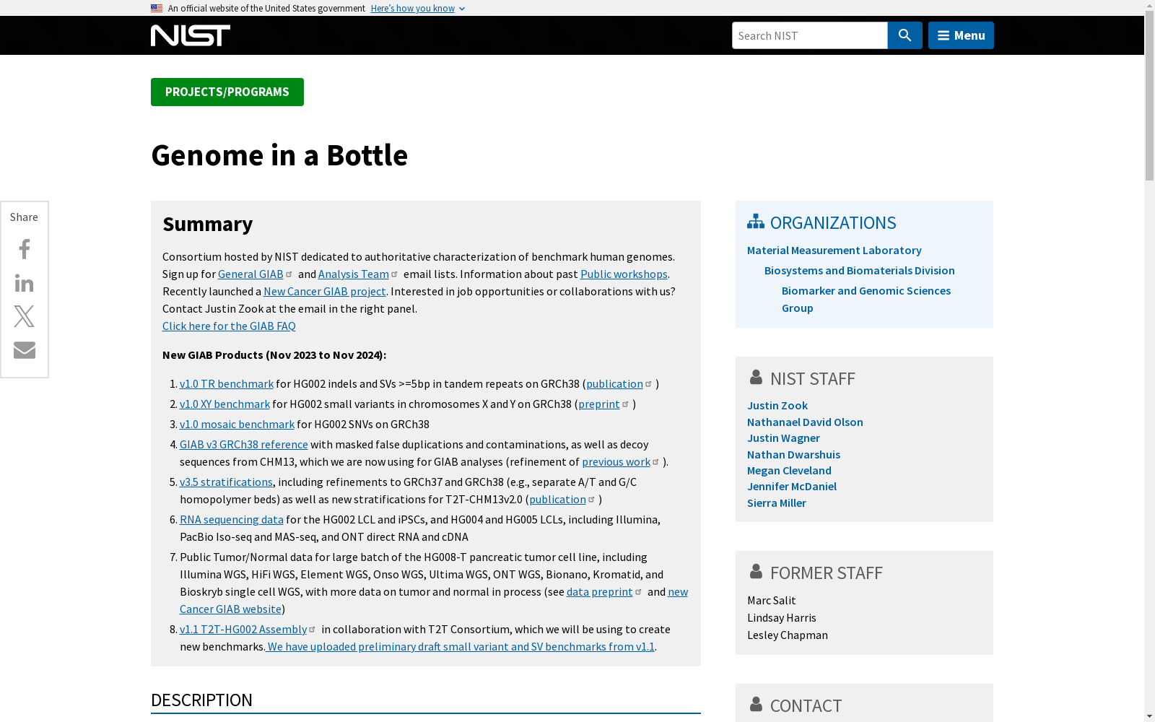This screenshot has width=1155, height=722.
Task: Open the v3.5 stratifications link
Action: pos(226,482)
